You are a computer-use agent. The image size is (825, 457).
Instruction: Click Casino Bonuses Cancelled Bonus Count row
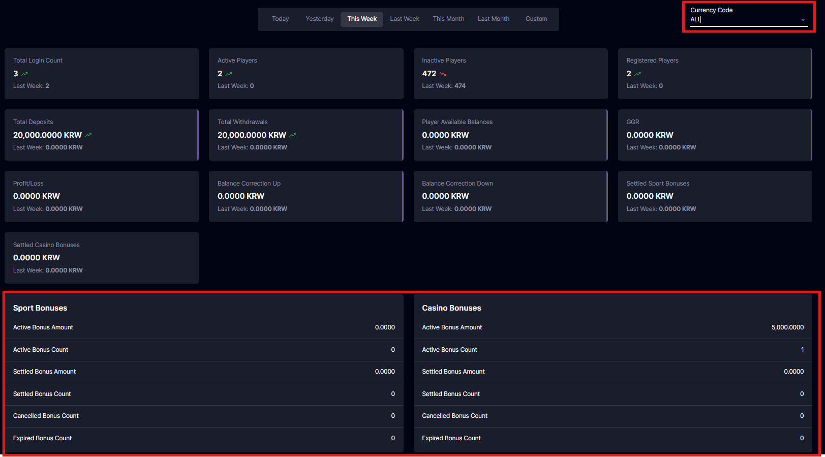tap(613, 416)
